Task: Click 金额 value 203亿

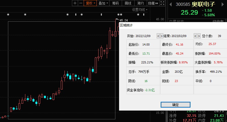Action: click(x=179, y=72)
